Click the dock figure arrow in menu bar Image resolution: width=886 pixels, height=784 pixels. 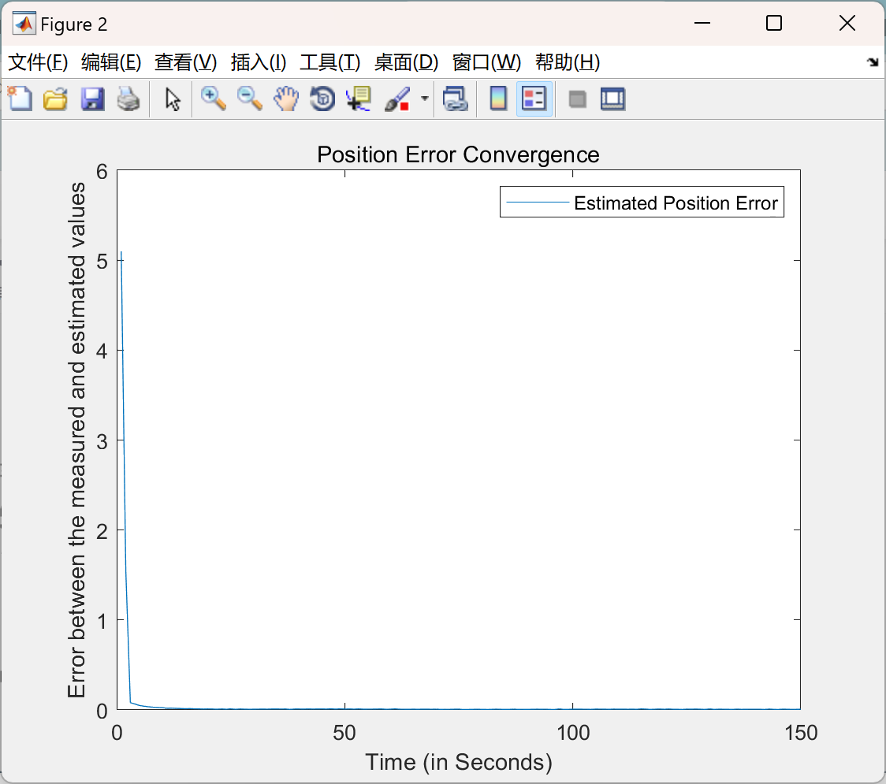(873, 62)
